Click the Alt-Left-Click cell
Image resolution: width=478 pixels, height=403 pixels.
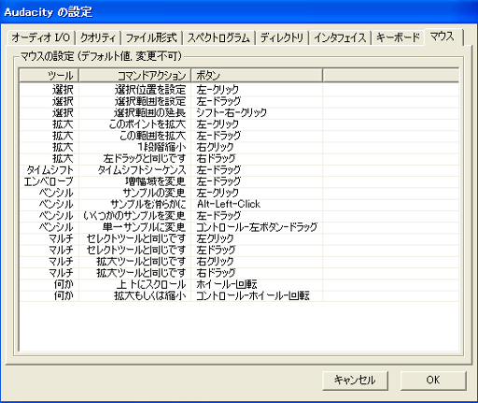click(x=257, y=205)
